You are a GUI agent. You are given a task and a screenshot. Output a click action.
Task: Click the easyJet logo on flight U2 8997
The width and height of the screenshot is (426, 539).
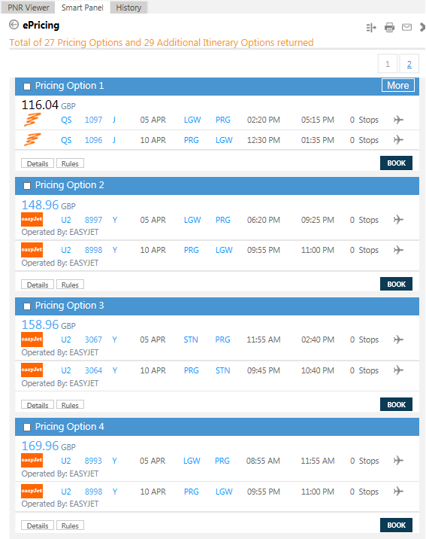pos(32,219)
